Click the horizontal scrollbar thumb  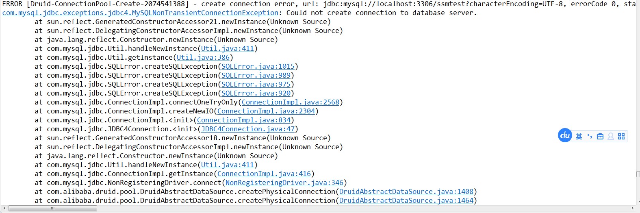(x=53, y=209)
